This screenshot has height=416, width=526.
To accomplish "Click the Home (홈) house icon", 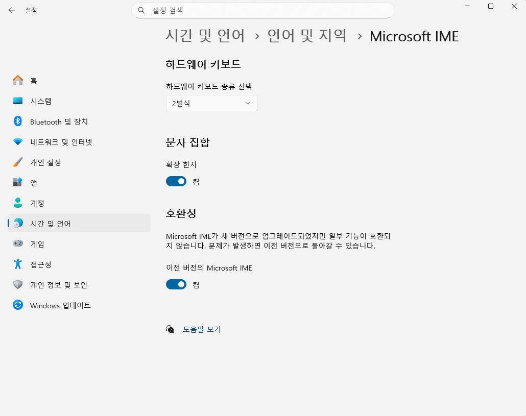I will pyautogui.click(x=18, y=81).
